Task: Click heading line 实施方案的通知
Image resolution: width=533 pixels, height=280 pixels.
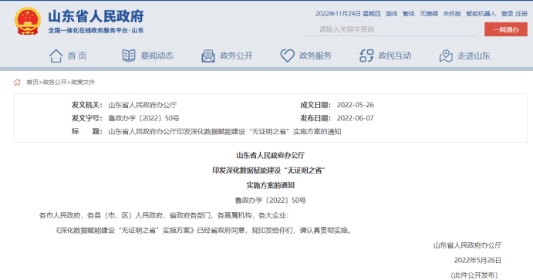Action: tap(270, 185)
